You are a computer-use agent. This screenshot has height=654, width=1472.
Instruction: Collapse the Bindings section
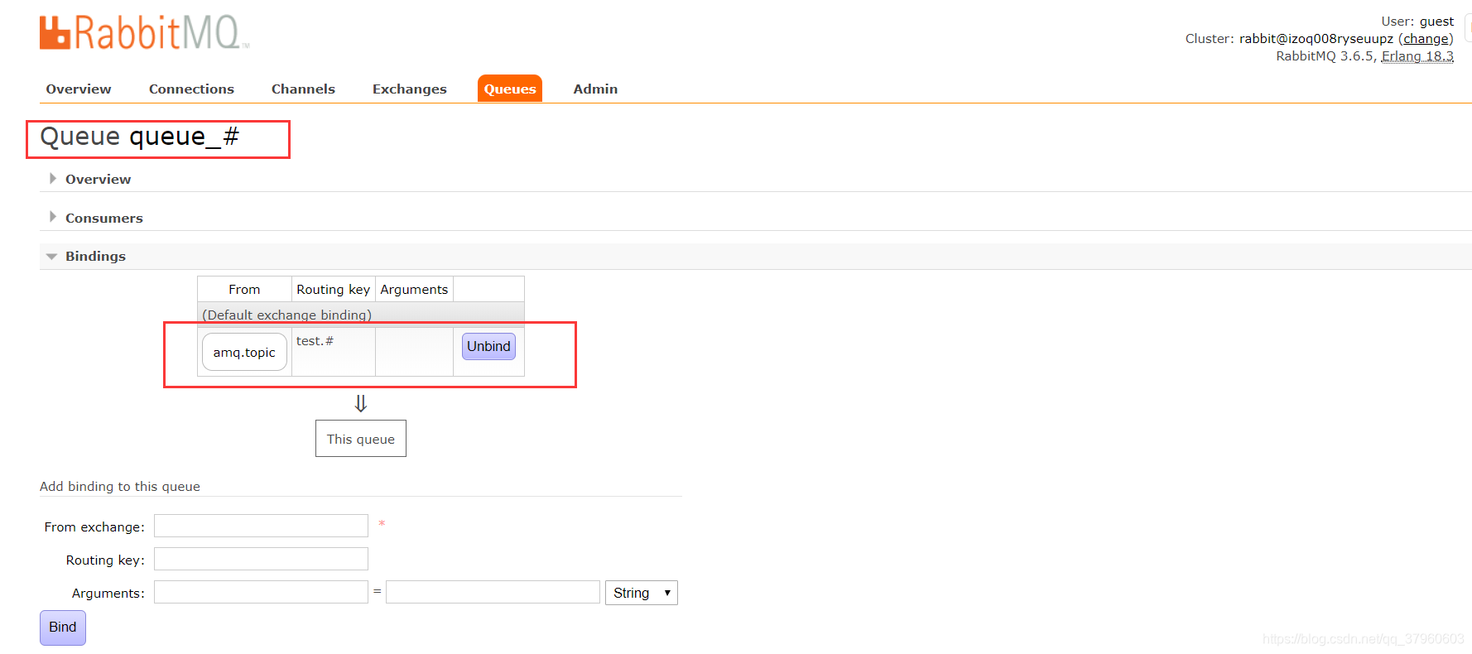(95, 256)
